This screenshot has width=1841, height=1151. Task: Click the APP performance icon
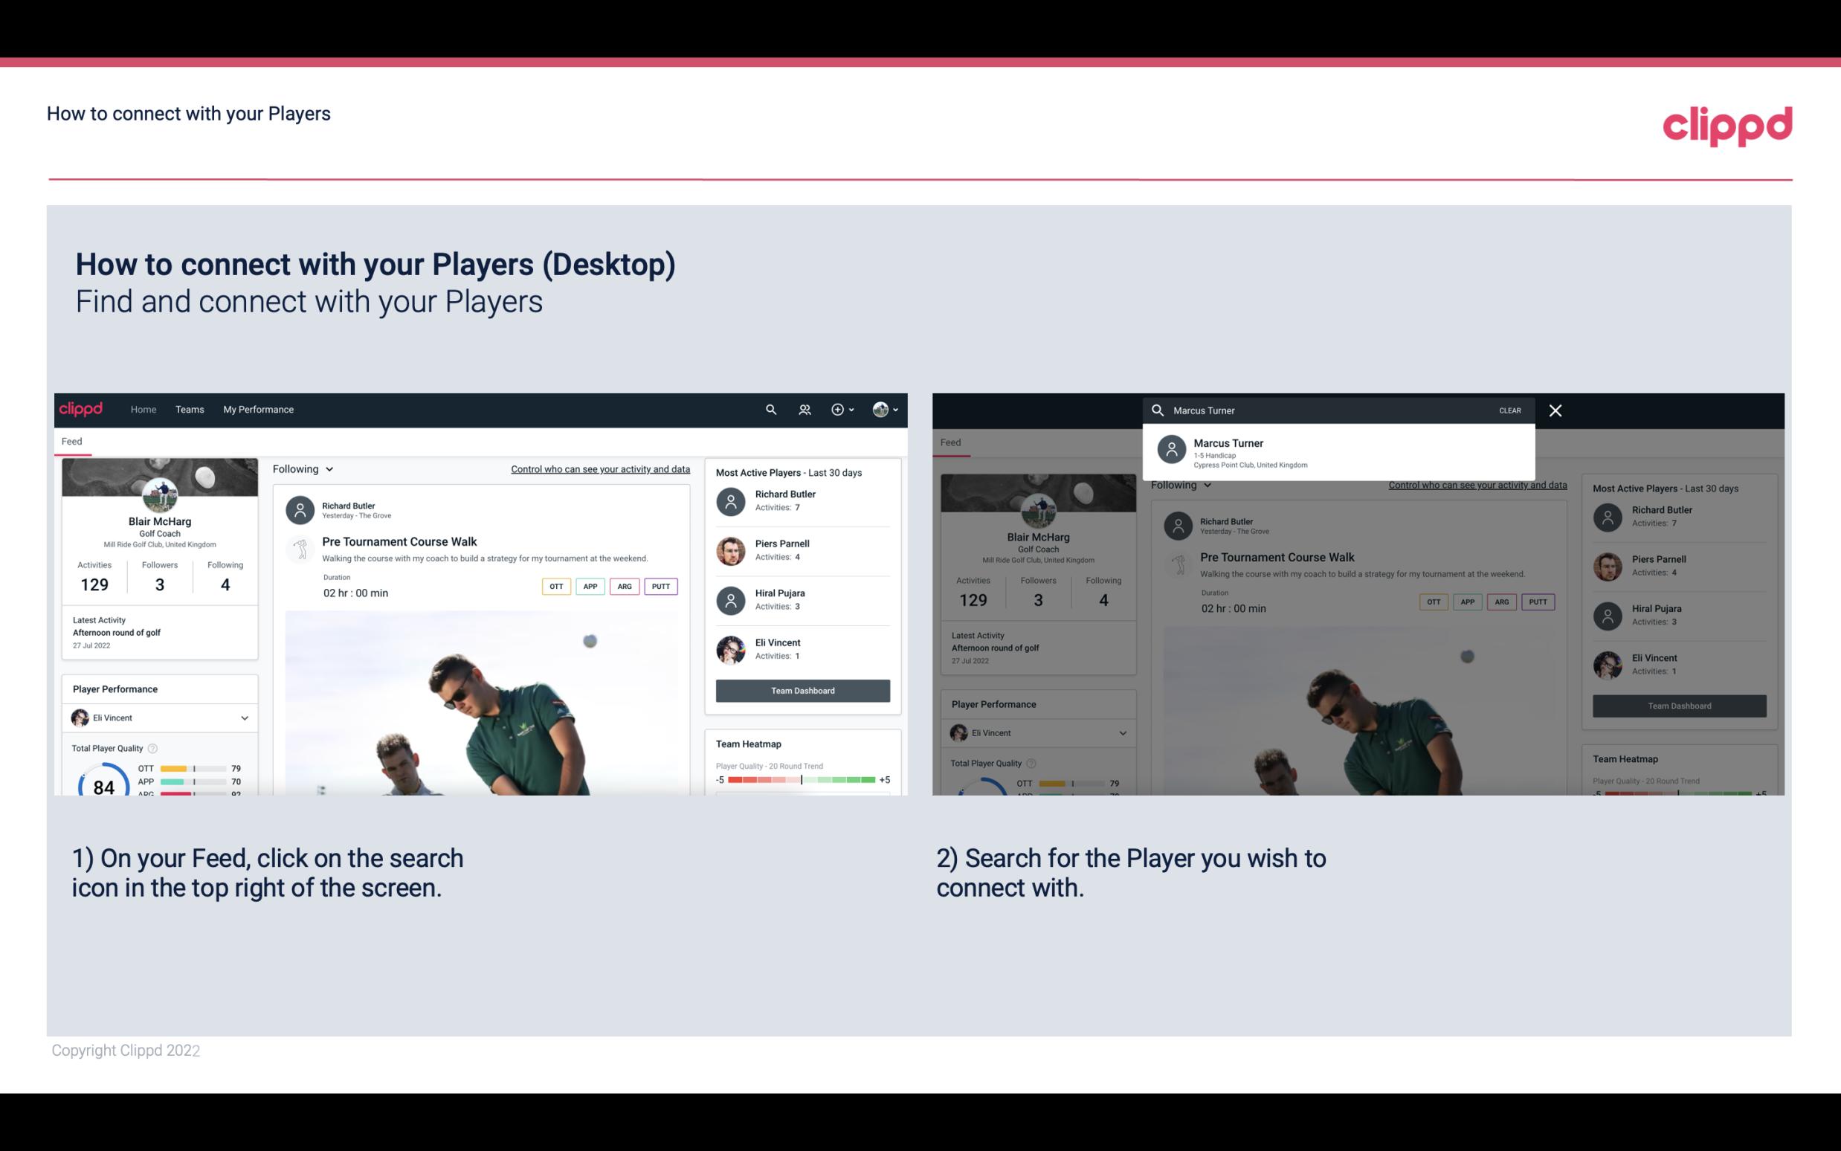point(588,584)
